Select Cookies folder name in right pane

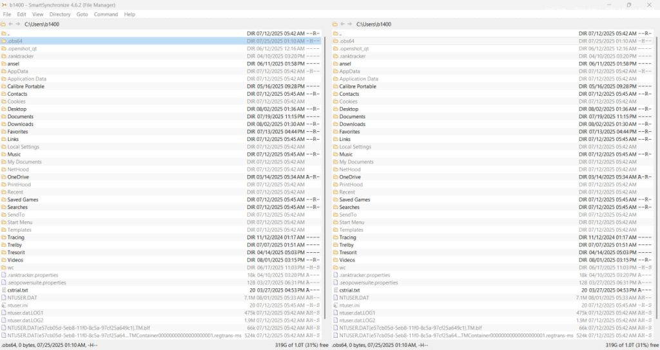click(x=349, y=102)
